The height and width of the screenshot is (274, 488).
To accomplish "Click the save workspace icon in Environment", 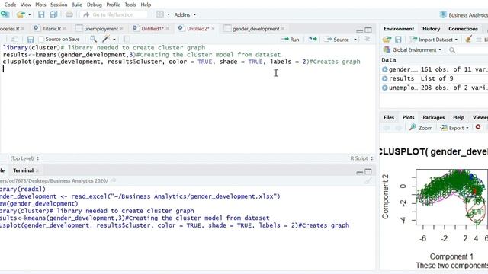I will click(398, 40).
